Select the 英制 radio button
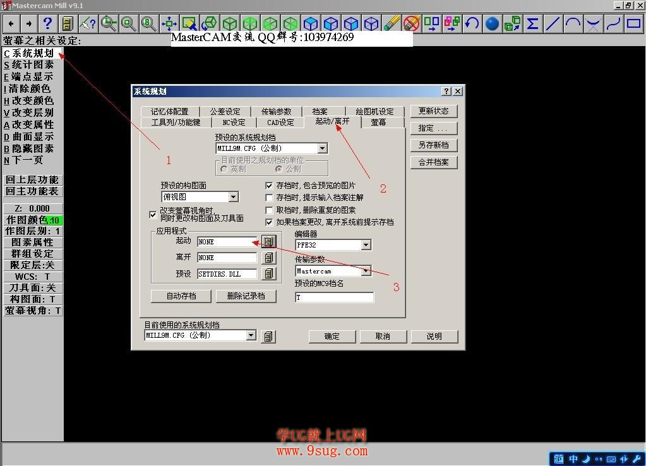Image resolution: width=646 pixels, height=466 pixels. 224,169
